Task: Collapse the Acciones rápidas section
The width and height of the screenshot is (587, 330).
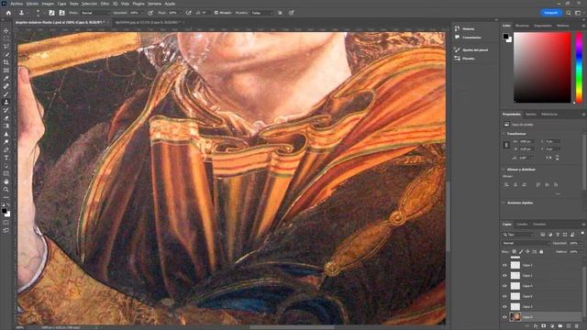Action: click(504, 203)
